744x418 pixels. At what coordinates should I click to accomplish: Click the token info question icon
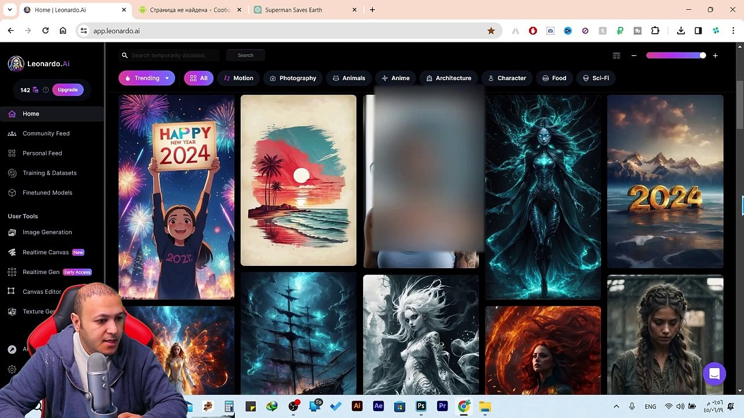(46, 90)
